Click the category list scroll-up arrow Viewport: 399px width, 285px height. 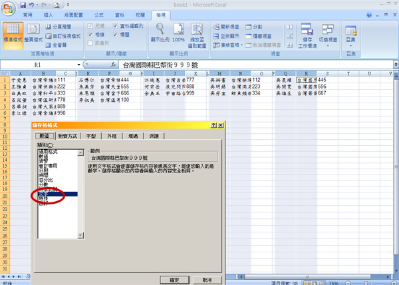[80, 152]
